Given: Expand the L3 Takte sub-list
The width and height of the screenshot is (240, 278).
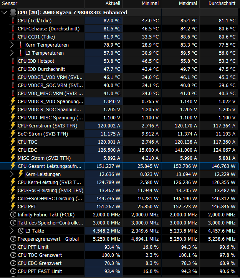Looking at the screenshot, I should pyautogui.click(x=12, y=231).
